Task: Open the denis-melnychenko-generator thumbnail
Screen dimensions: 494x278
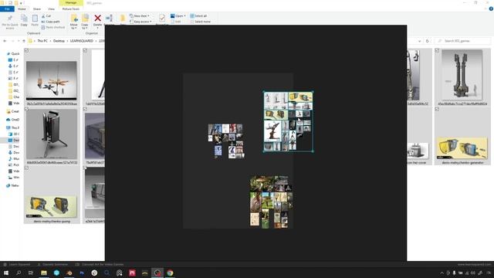Action: [x=462, y=148]
